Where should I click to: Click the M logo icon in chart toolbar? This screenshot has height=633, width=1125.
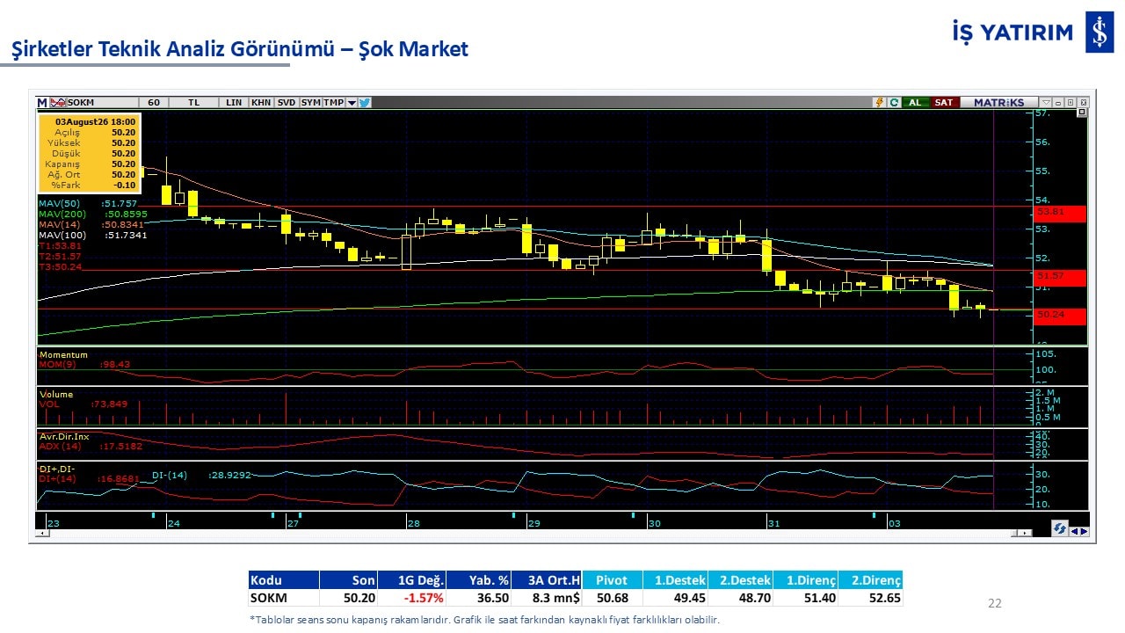point(42,102)
